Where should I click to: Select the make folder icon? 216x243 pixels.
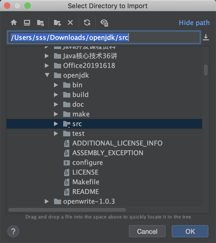[67, 114]
